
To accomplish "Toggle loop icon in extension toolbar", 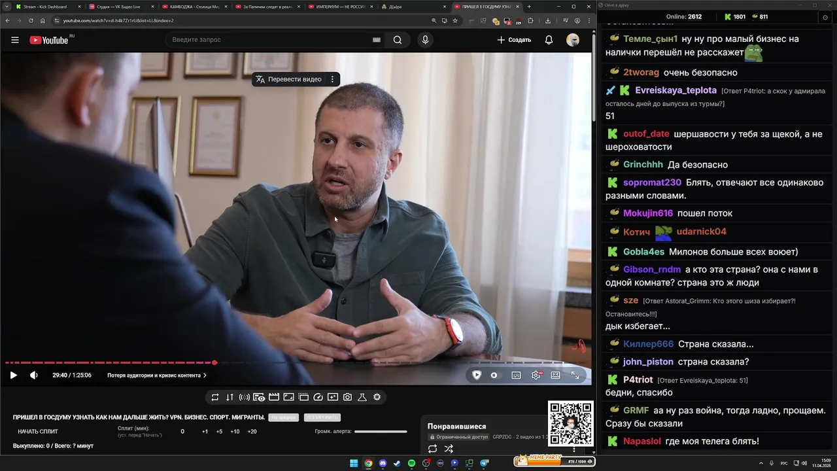I will pyautogui.click(x=215, y=397).
